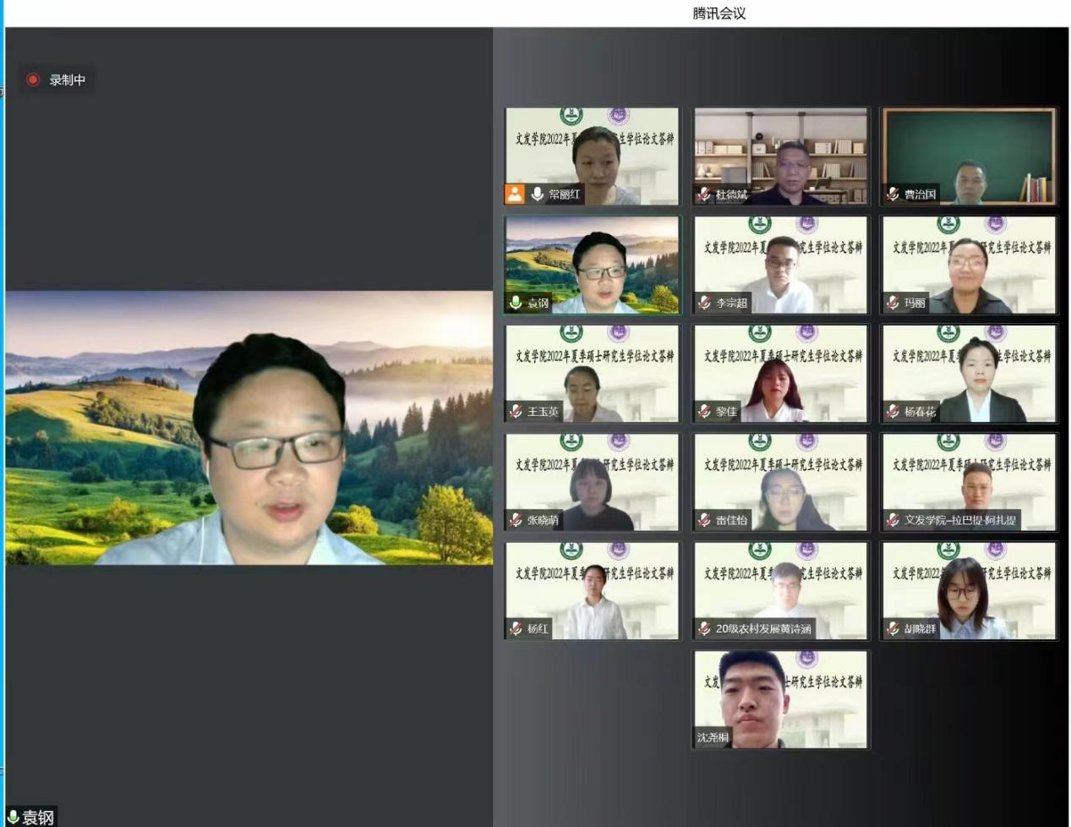Viewport: 1071px width, 827px height.
Task: Click the mic icon beside 袁钢 at bottom-left
Action: (x=13, y=817)
